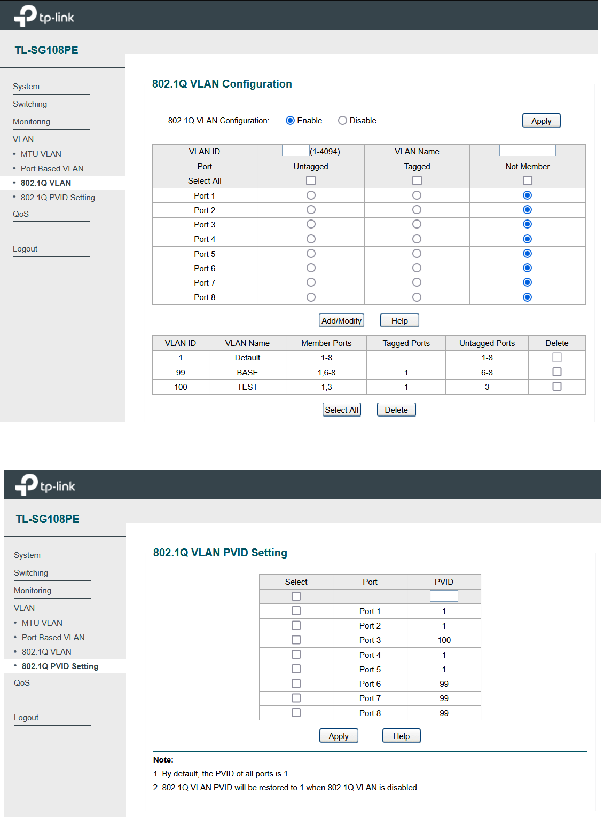Tick Select All checkbox under Untagged column
Screen dimensions: 604x817
[311, 181]
